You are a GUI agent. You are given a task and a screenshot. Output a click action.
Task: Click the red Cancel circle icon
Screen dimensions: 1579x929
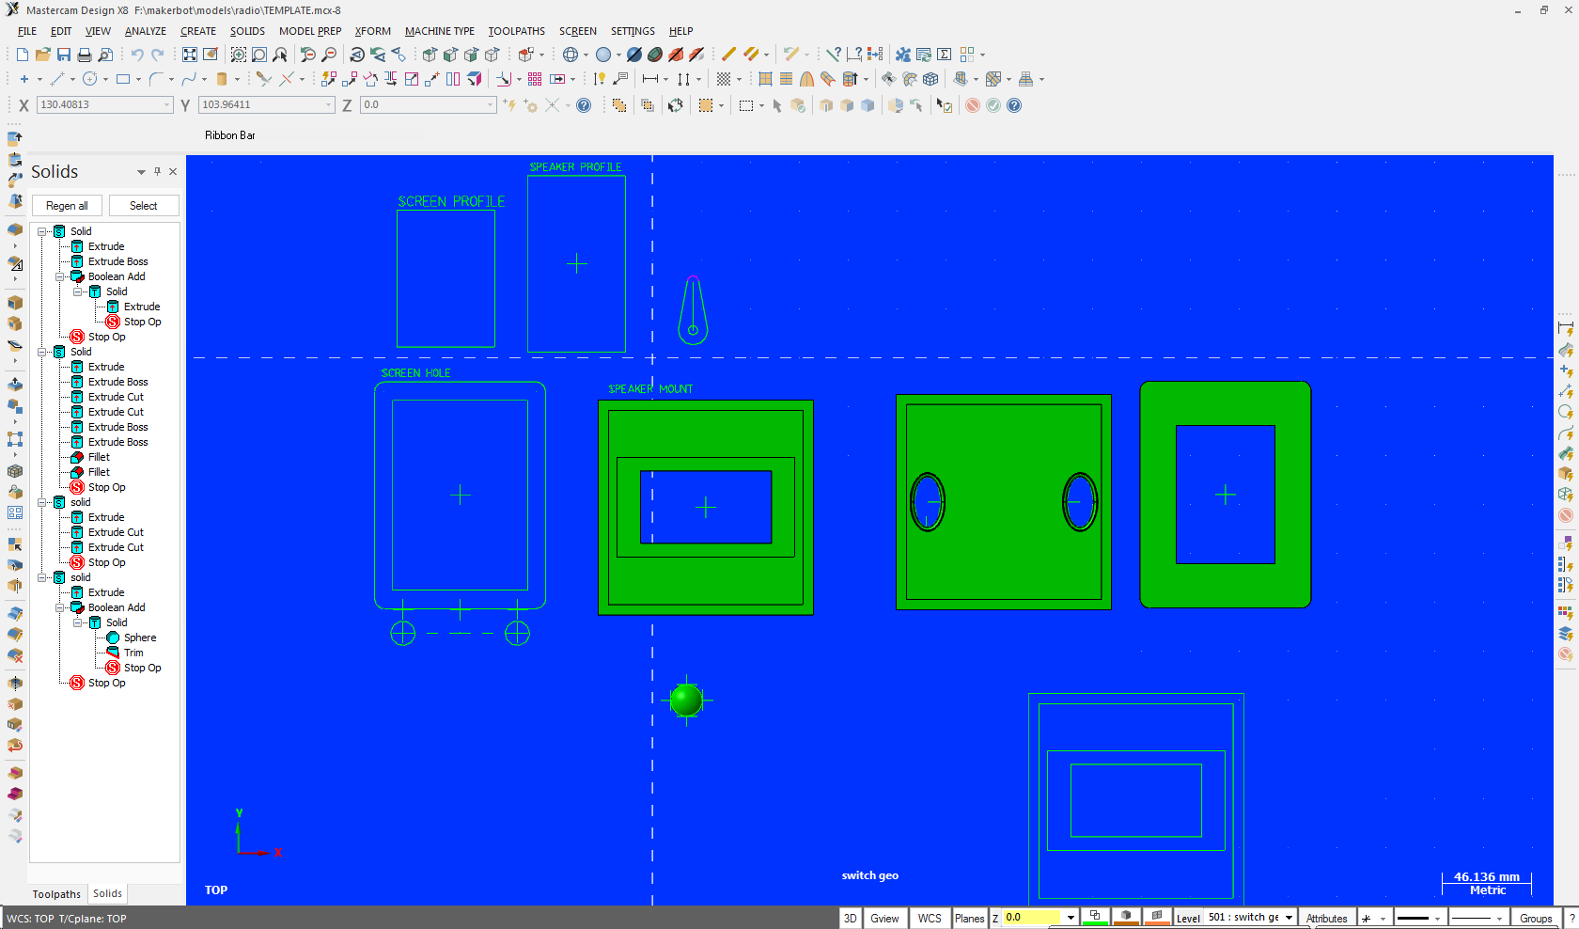point(973,105)
